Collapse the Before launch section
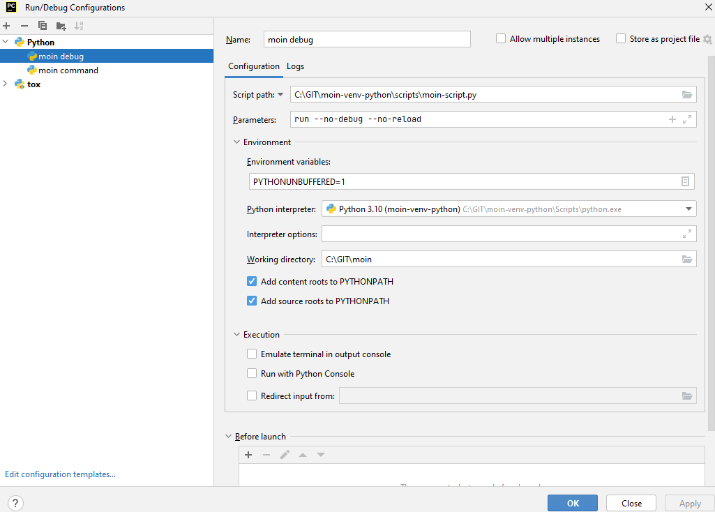 pos(229,437)
